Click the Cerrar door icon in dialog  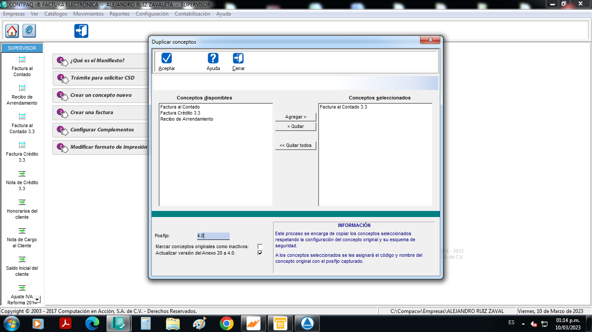coord(238,58)
